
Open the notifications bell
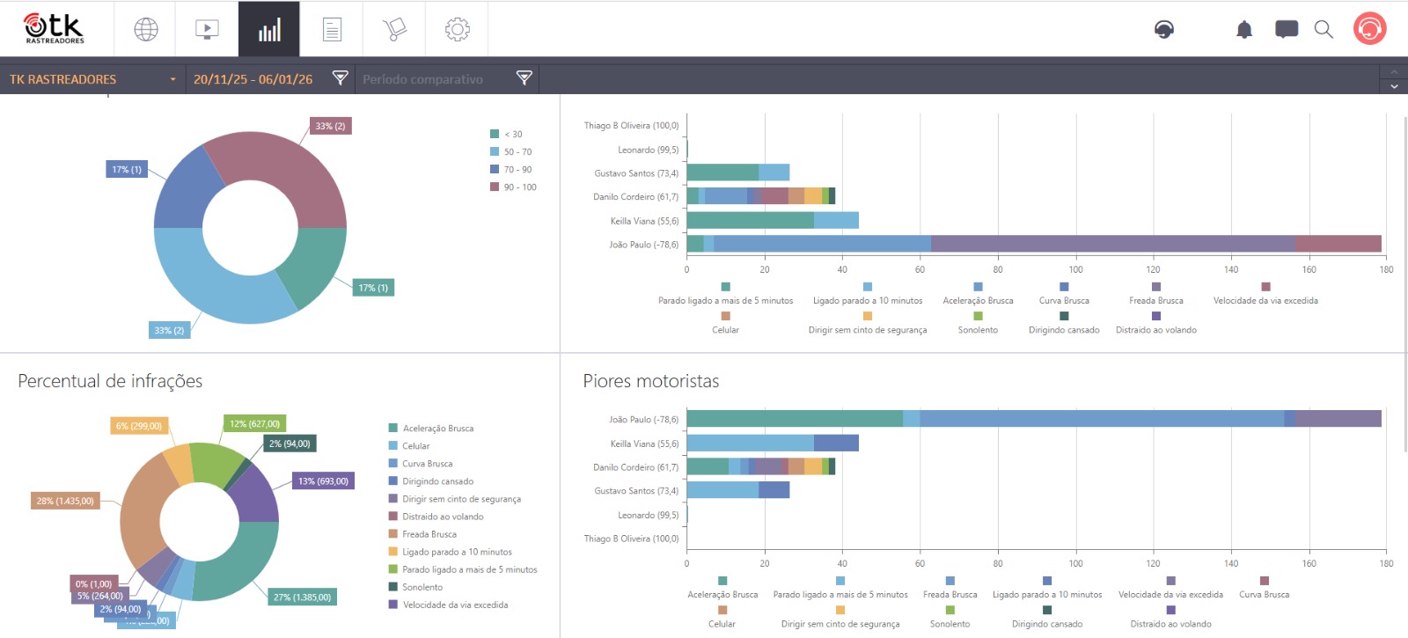(x=1243, y=30)
